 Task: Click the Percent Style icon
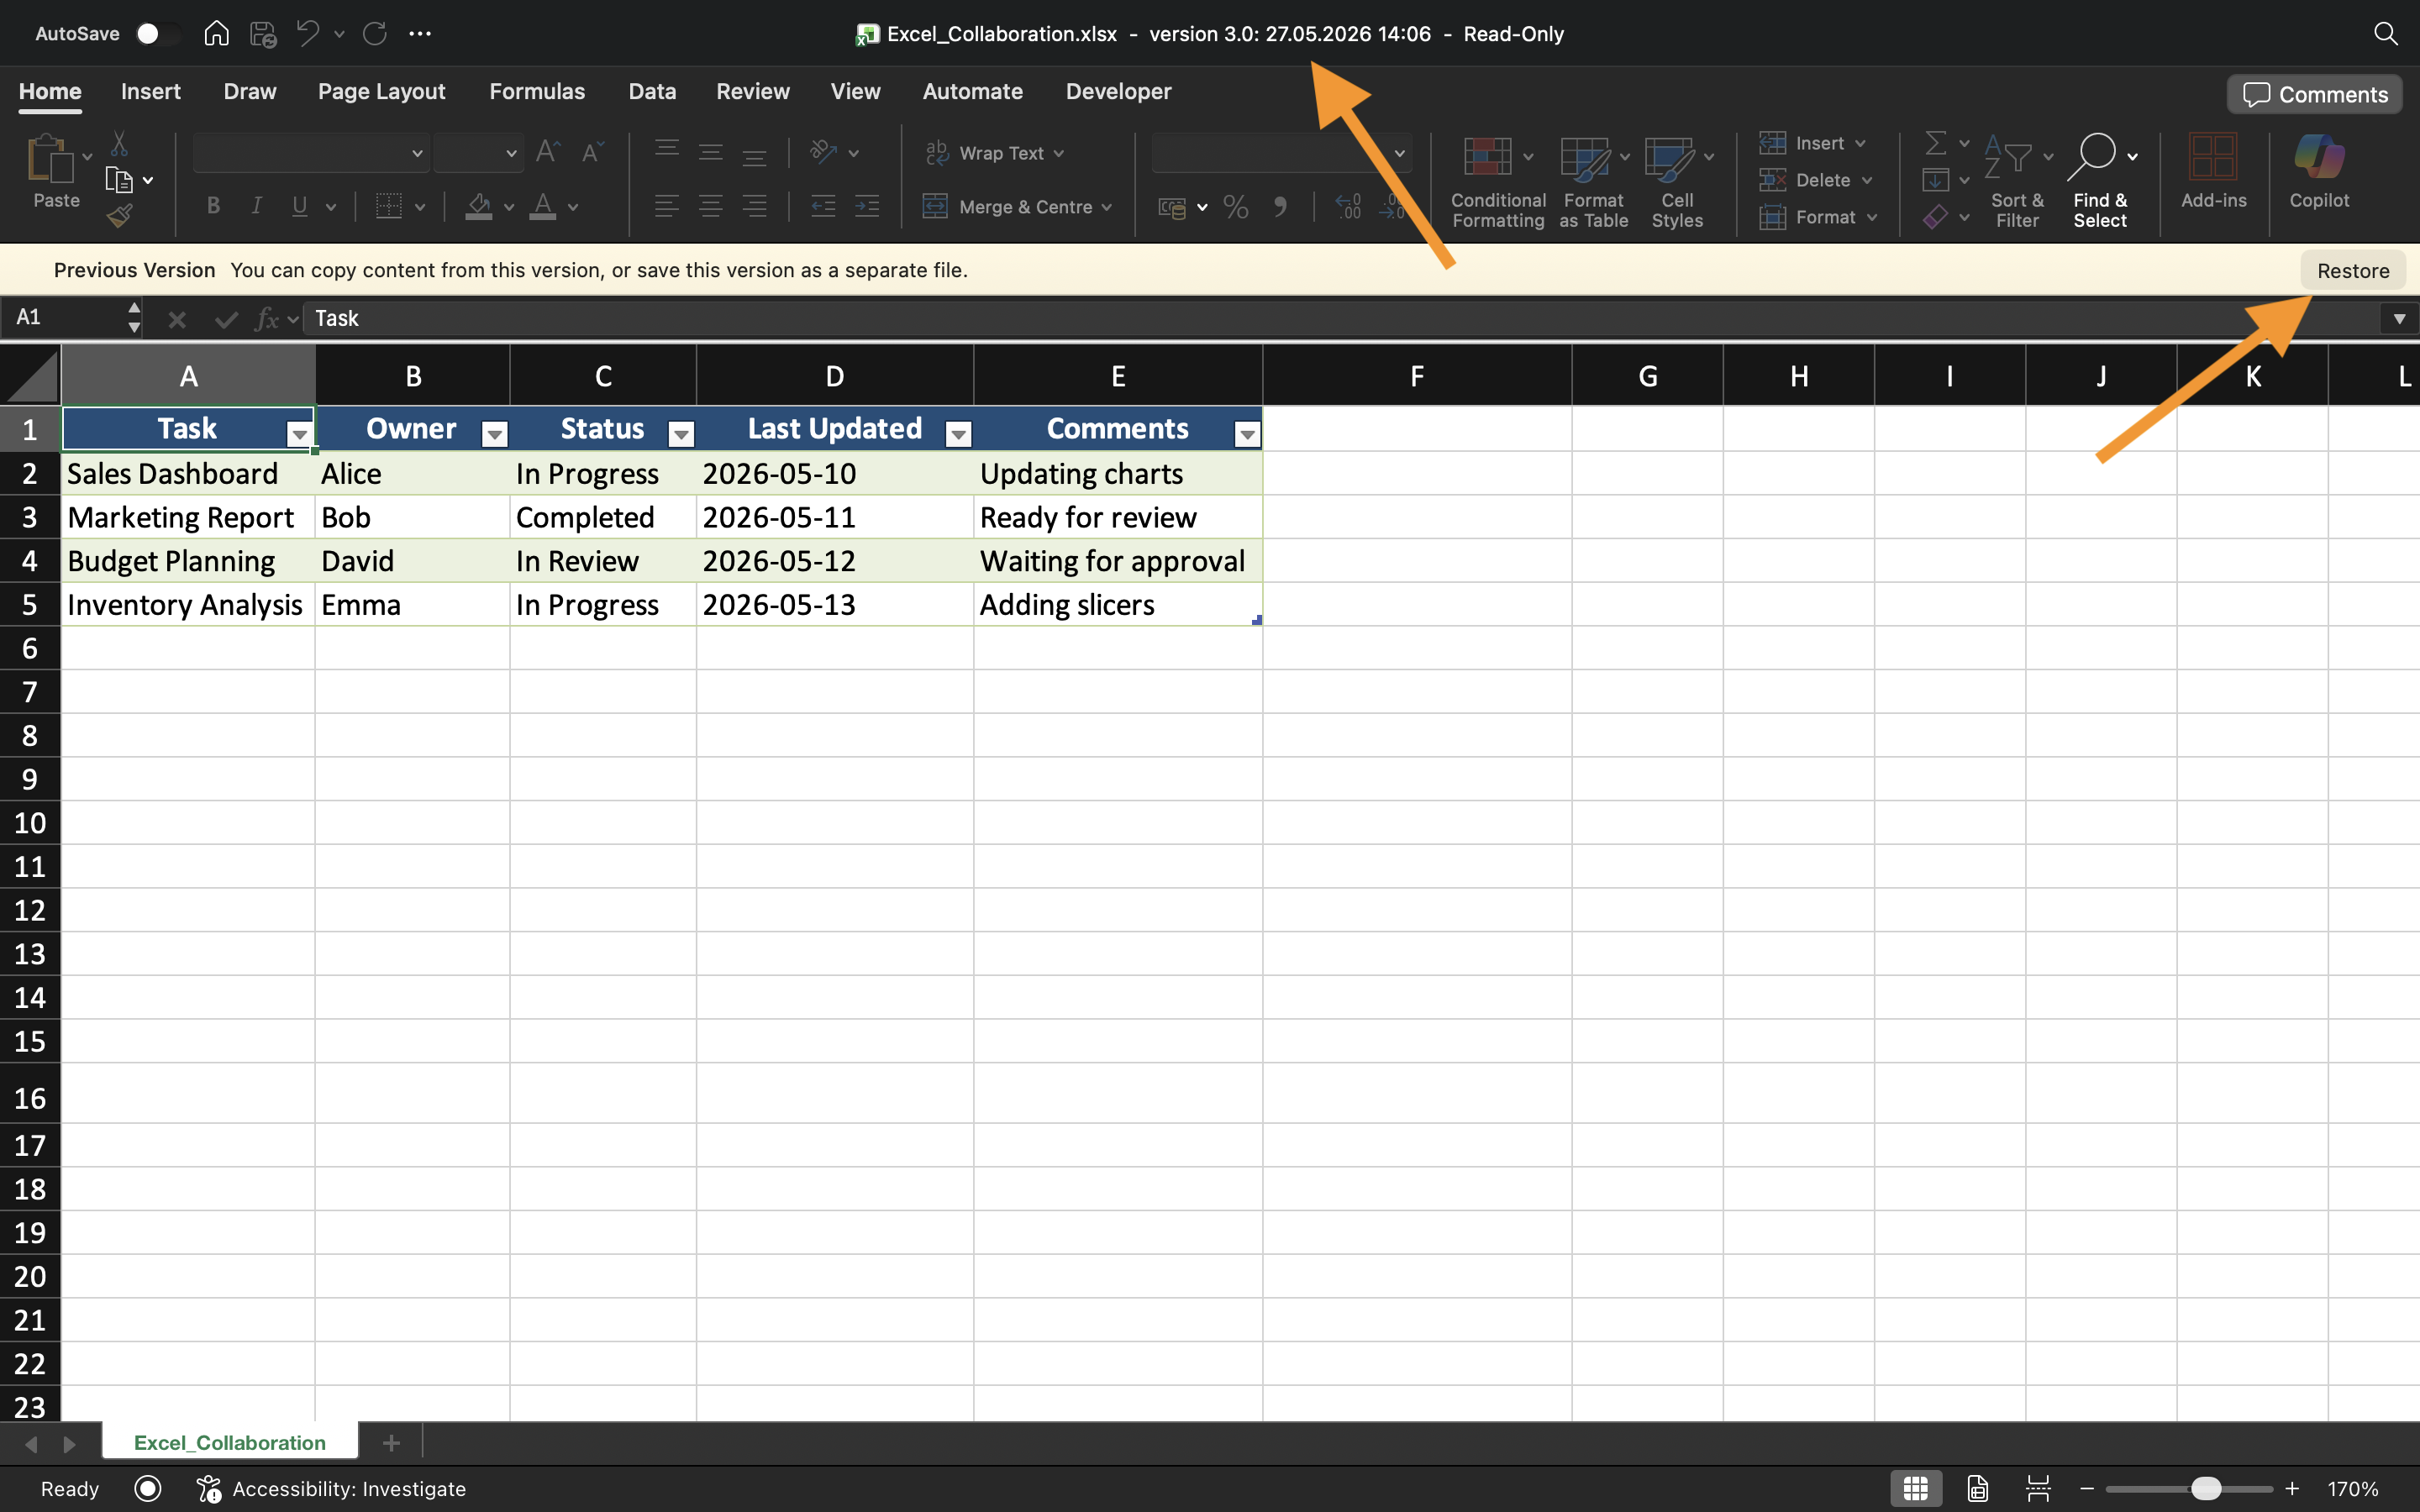(x=1236, y=207)
